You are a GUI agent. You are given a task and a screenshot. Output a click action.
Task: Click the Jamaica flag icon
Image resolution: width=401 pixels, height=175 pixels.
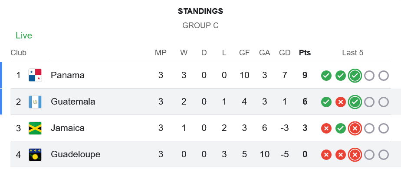(35, 128)
